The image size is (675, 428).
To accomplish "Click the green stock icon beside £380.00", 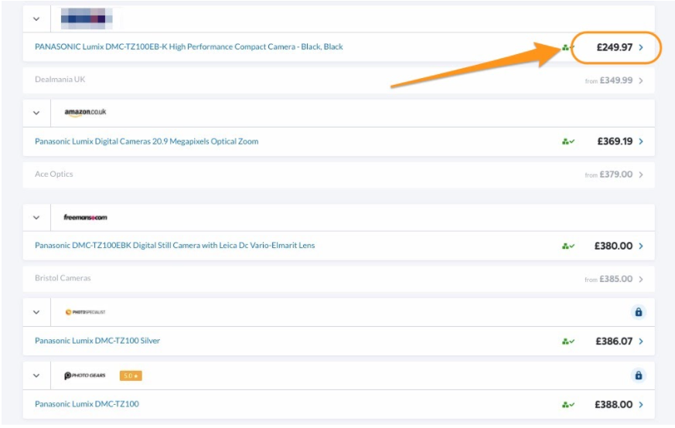I will (x=568, y=246).
